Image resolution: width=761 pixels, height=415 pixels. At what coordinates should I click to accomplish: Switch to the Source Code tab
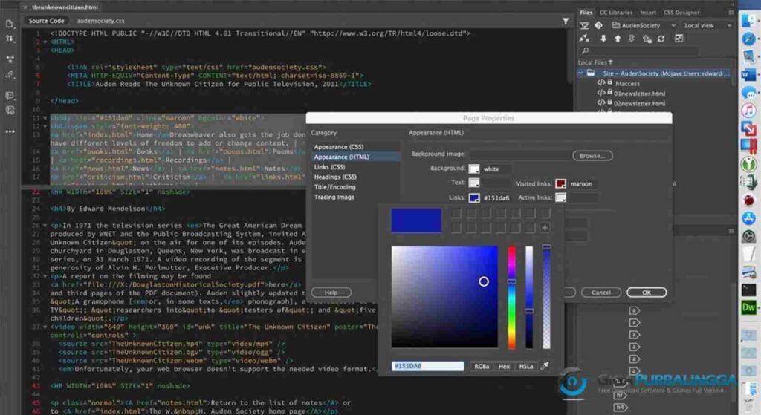46,20
